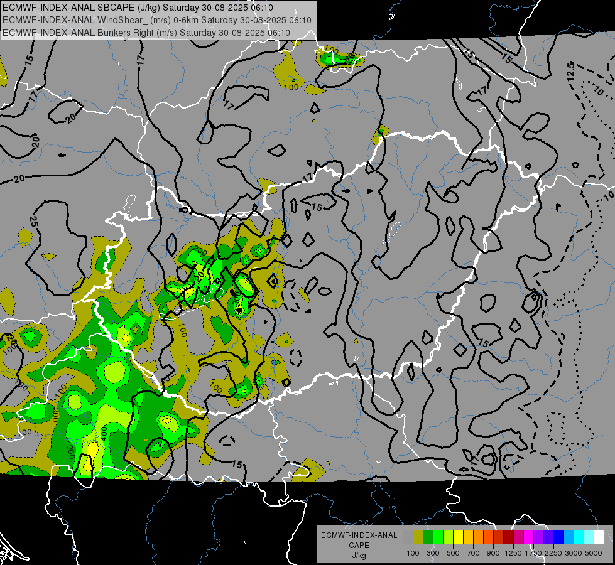Click the J/kg unit label in the legend
The image size is (615, 565).
click(x=359, y=556)
